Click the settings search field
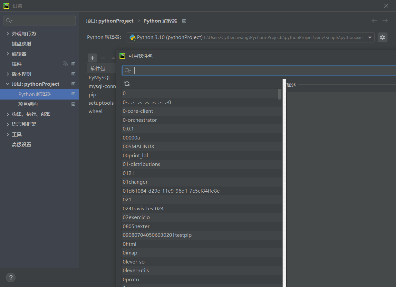The image size is (396, 287). [40, 21]
